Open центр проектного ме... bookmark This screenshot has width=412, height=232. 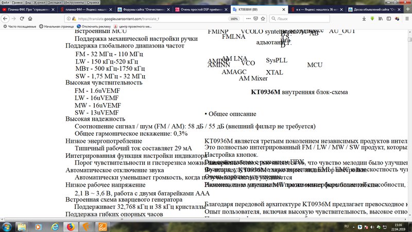[x=133, y=26]
